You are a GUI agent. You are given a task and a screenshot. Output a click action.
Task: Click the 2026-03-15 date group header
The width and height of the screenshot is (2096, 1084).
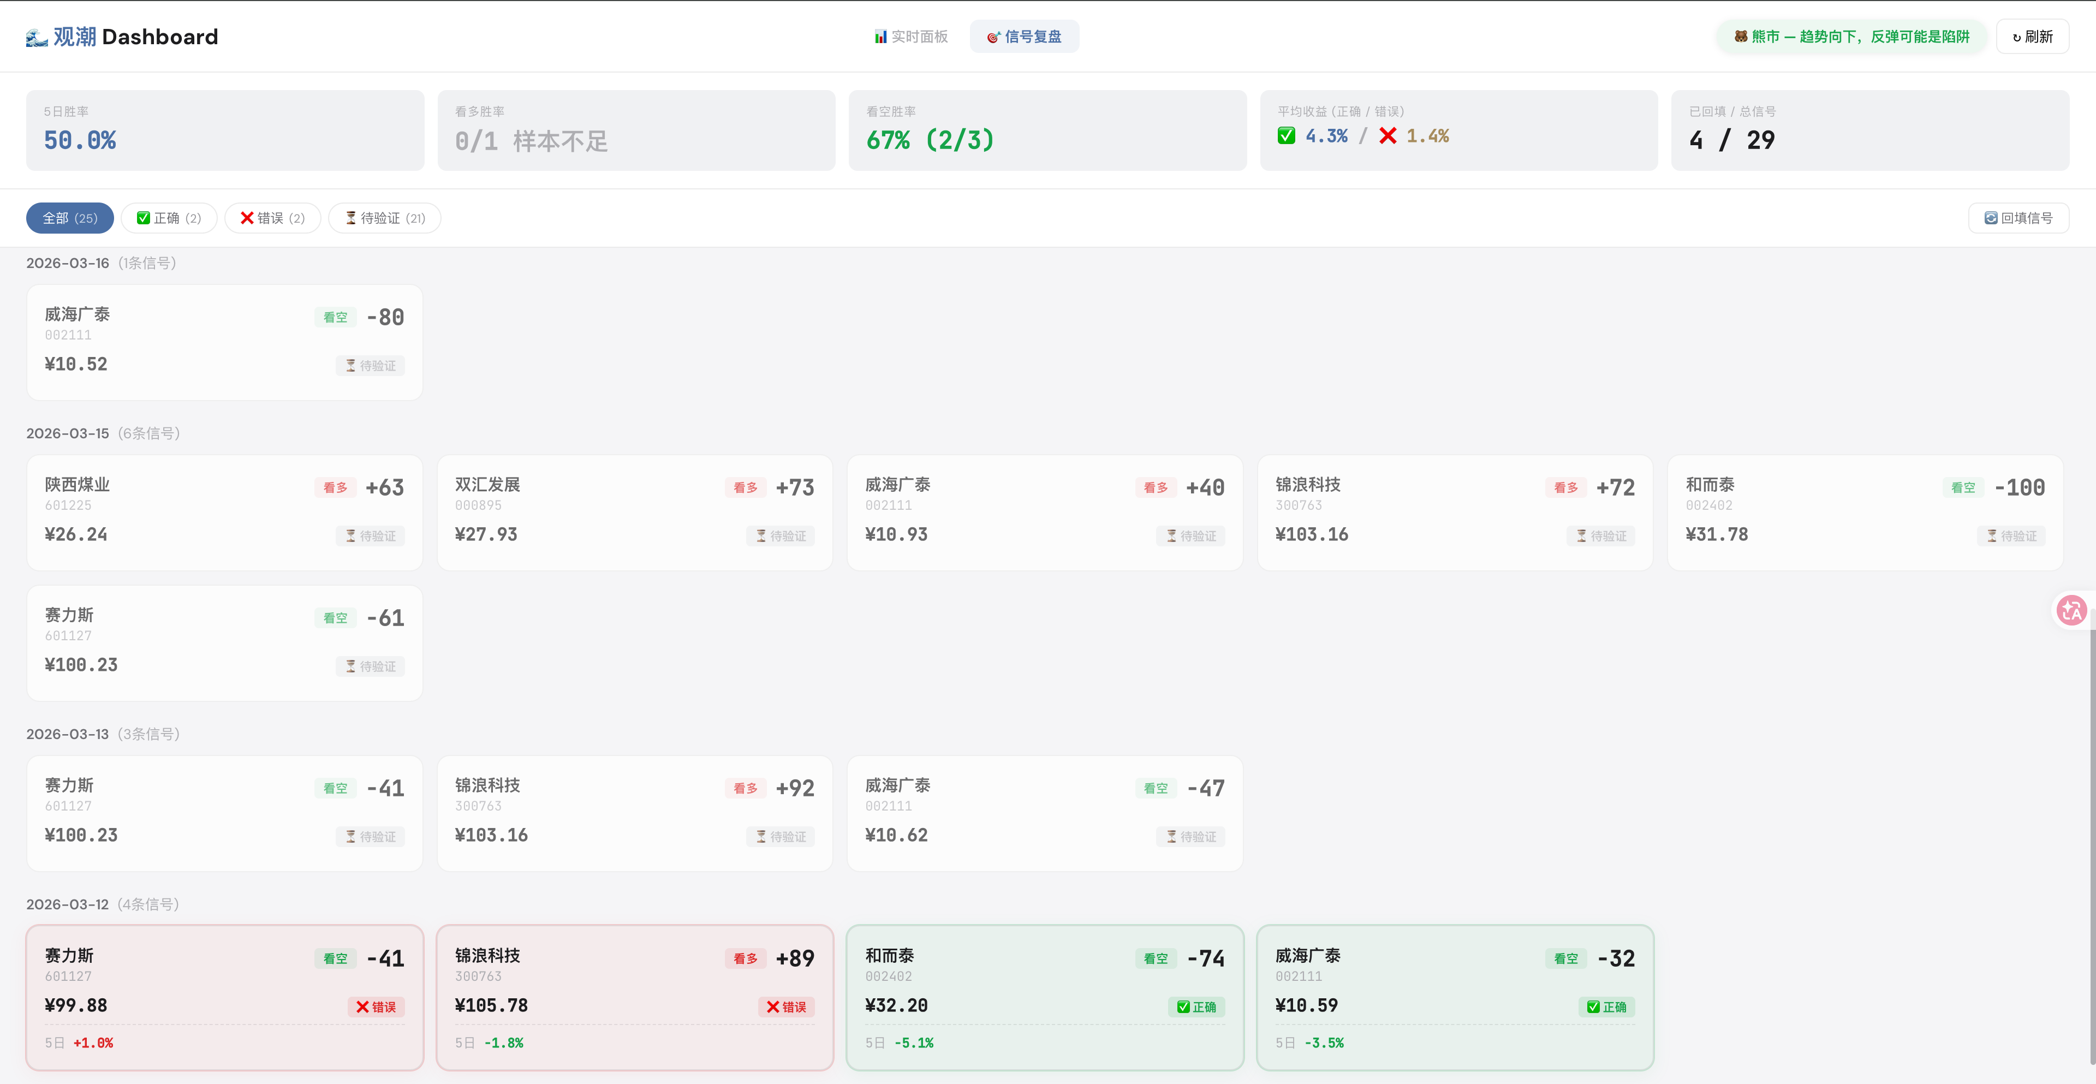pos(103,433)
